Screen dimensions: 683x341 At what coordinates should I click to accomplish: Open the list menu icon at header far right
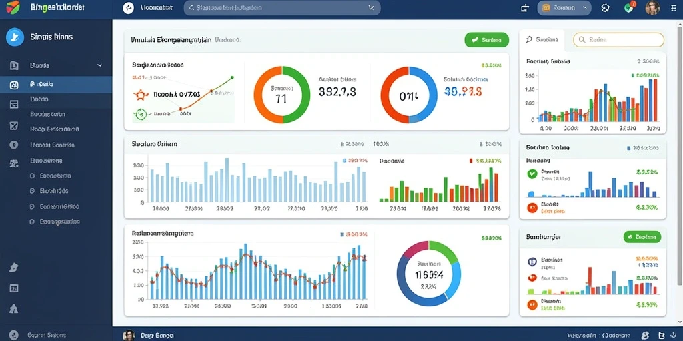coord(674,8)
